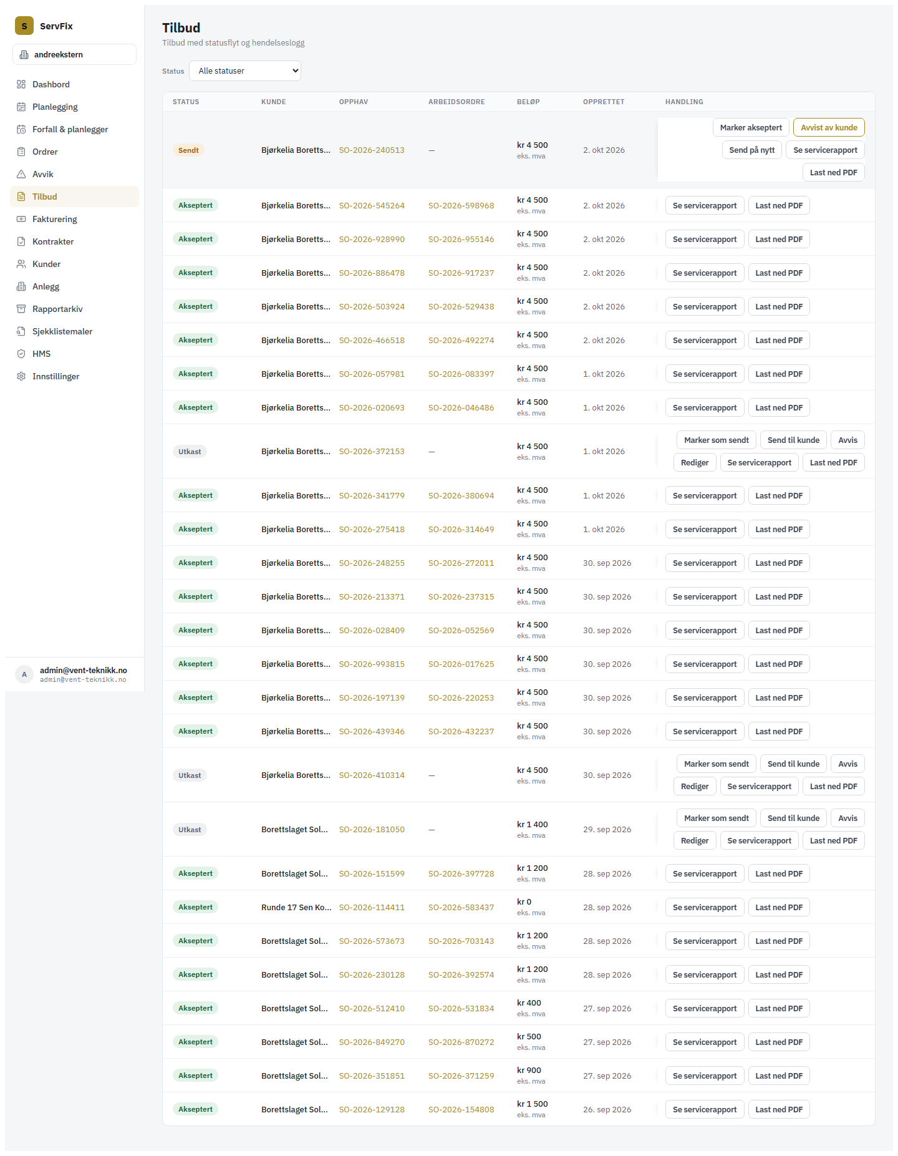
Task: Click the Rapportarkiv archive icon
Action: [x=21, y=309]
